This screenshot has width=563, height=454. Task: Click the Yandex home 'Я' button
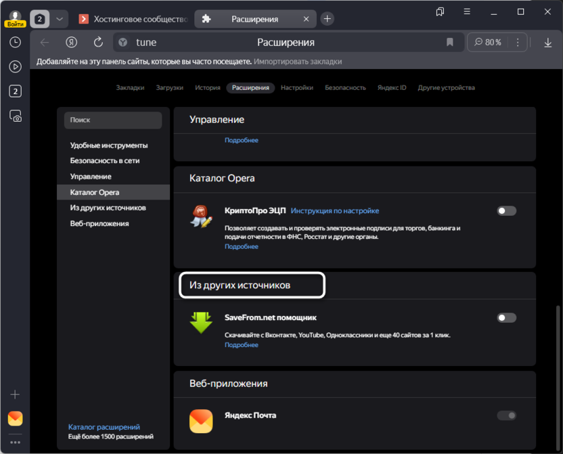[x=71, y=42]
